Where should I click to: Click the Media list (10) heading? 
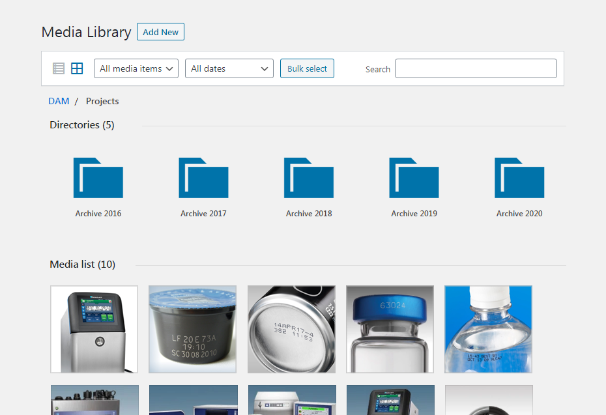[x=83, y=265]
